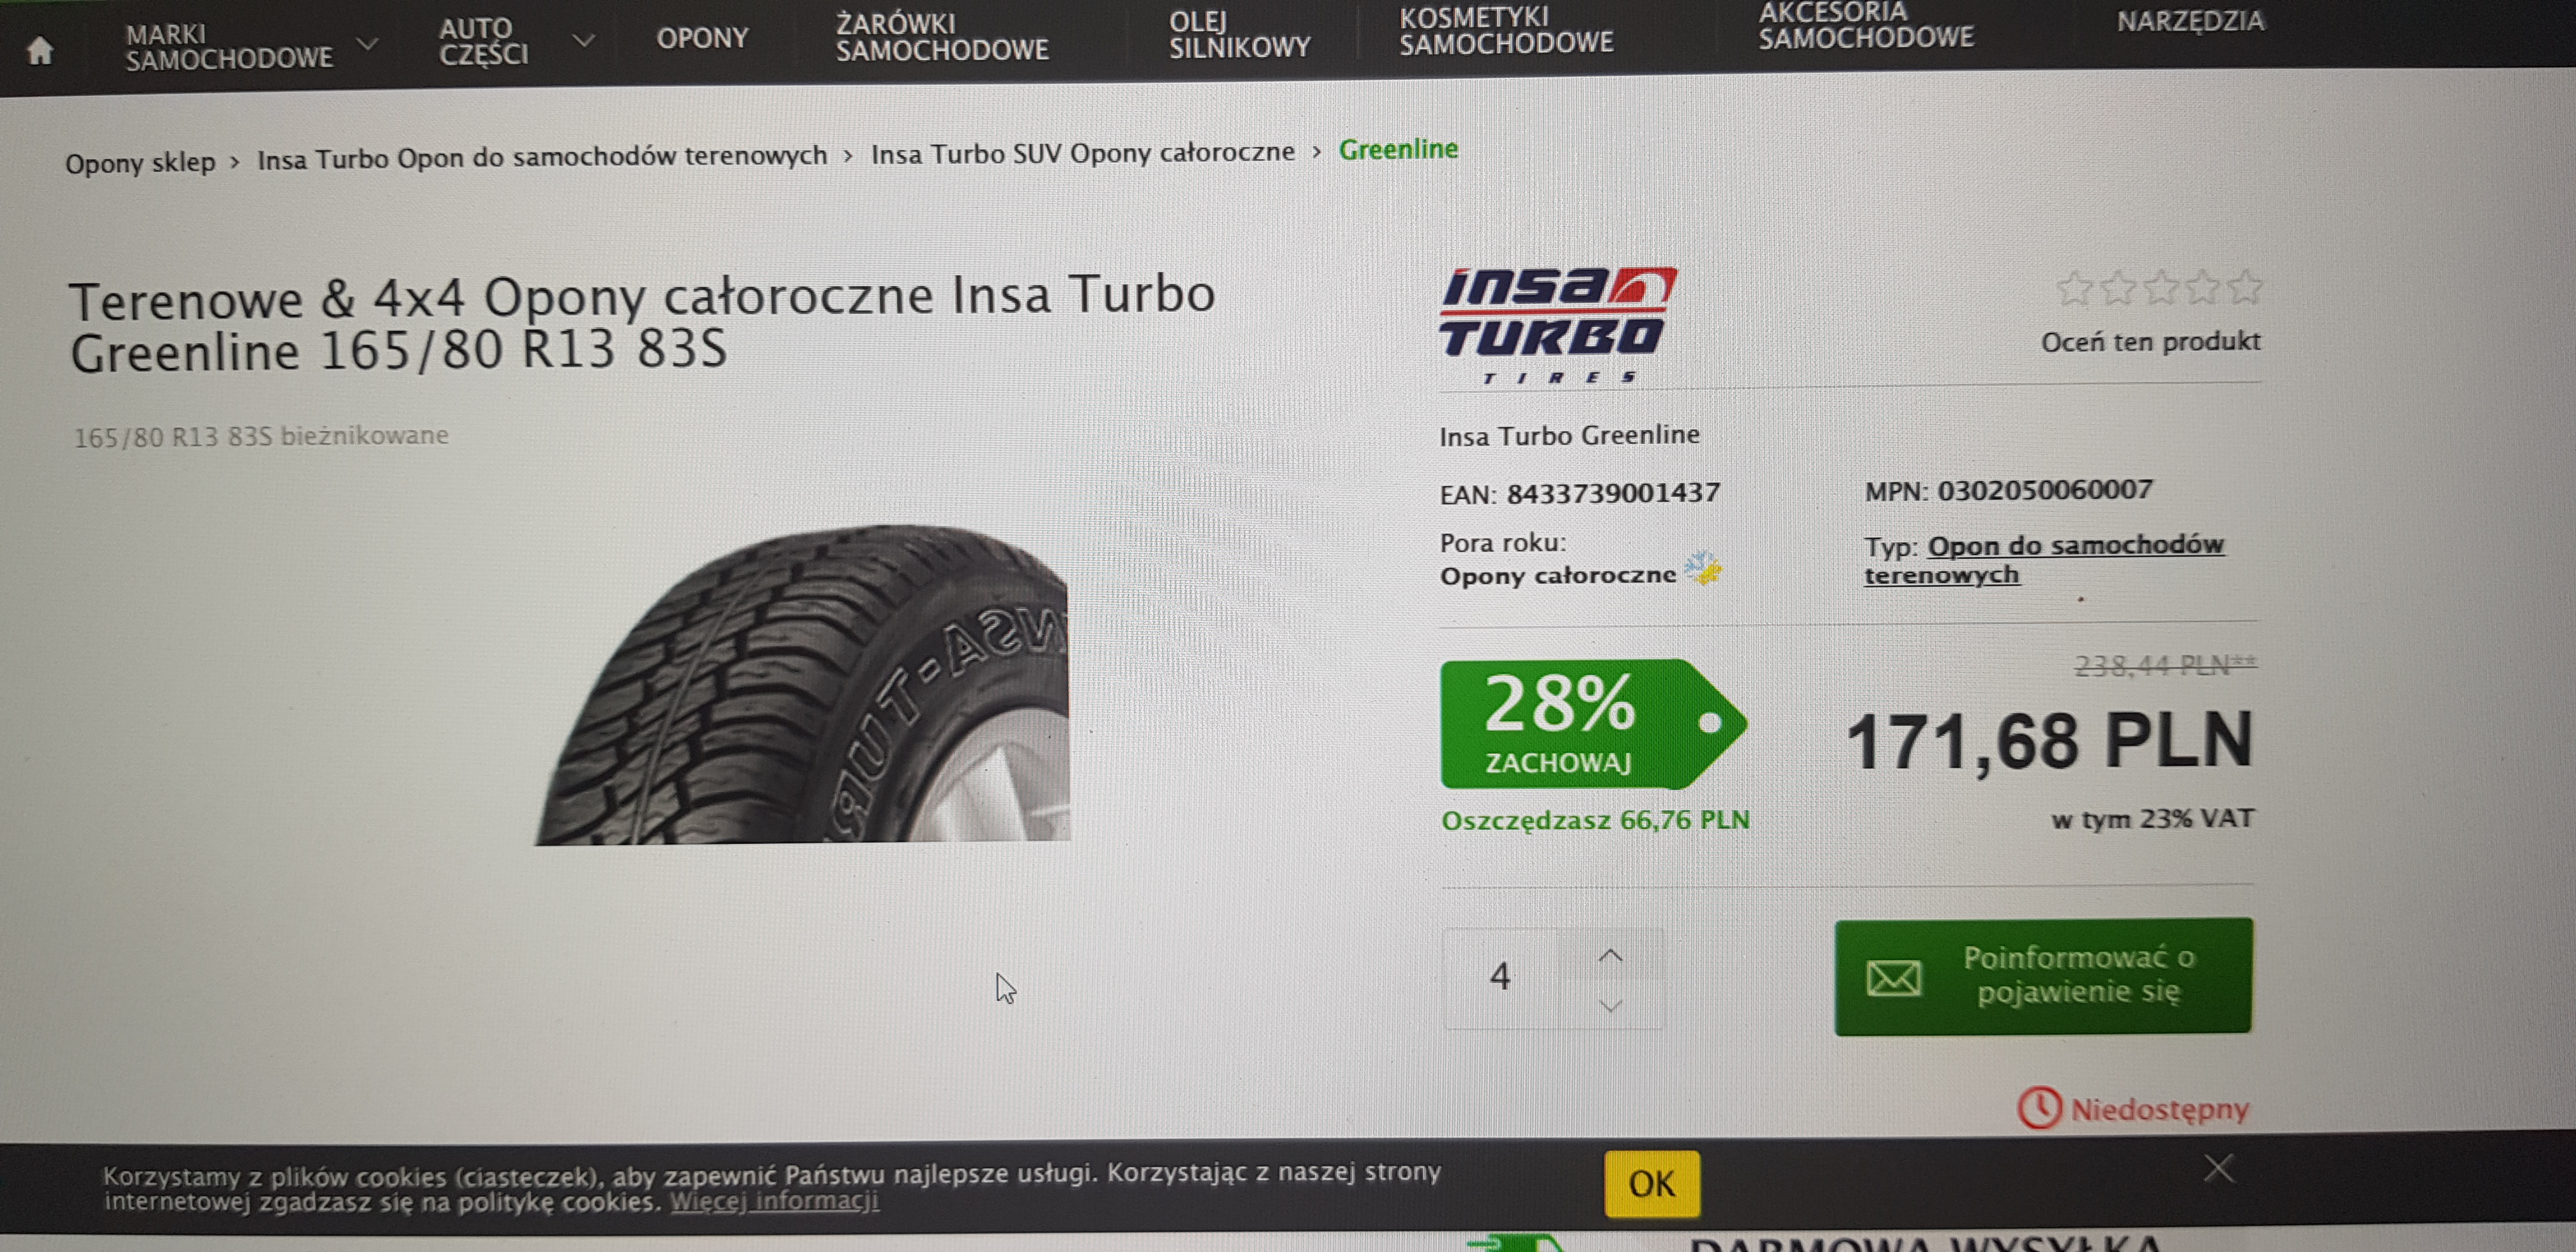Accept cookies with the OK button

click(1652, 1184)
